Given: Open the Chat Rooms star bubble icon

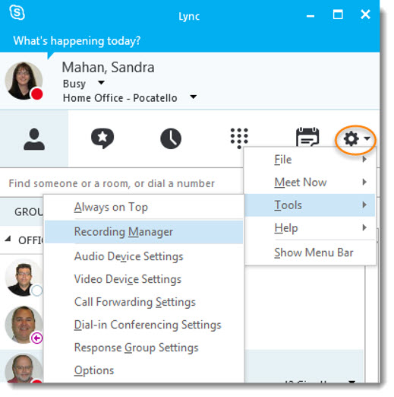Looking at the screenshot, I should click(102, 138).
